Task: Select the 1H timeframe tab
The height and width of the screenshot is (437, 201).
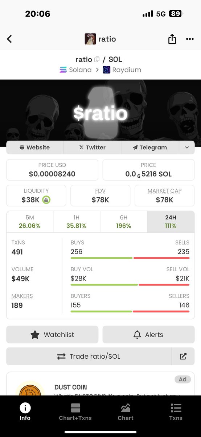Action: coord(77,222)
